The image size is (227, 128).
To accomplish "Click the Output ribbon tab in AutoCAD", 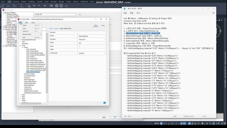I will tap(68, 2).
